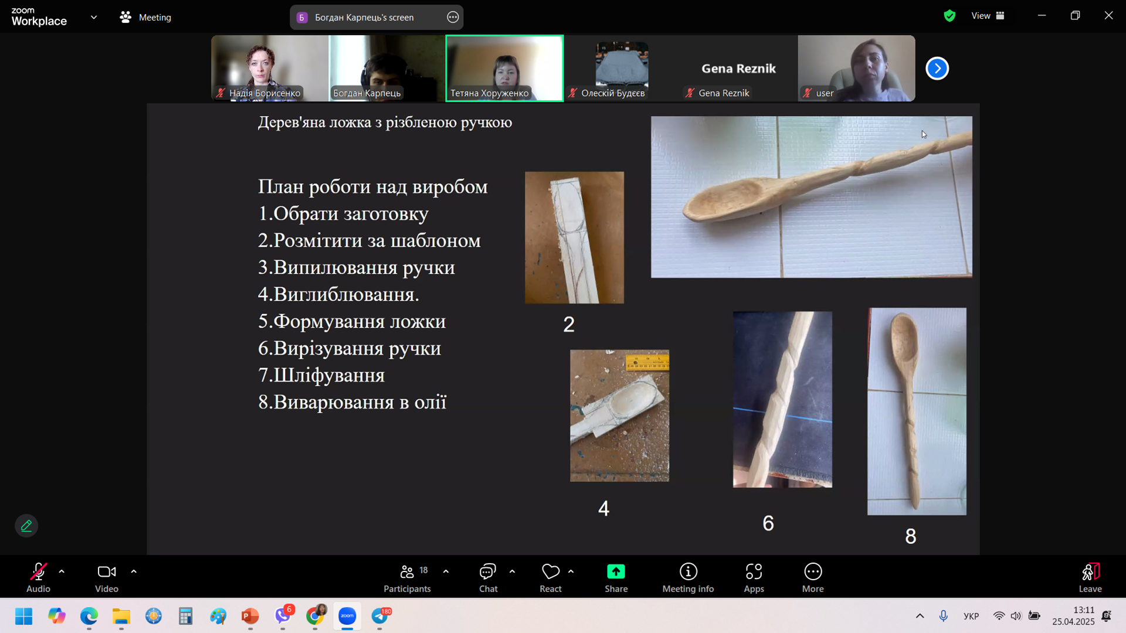Click the green Share screen button

616,577
